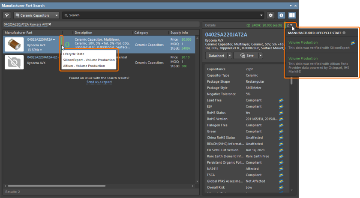Screen dimensions: 360x198
Task: Open the Ceramic Capacitors category dropdown
Action: point(36,15)
